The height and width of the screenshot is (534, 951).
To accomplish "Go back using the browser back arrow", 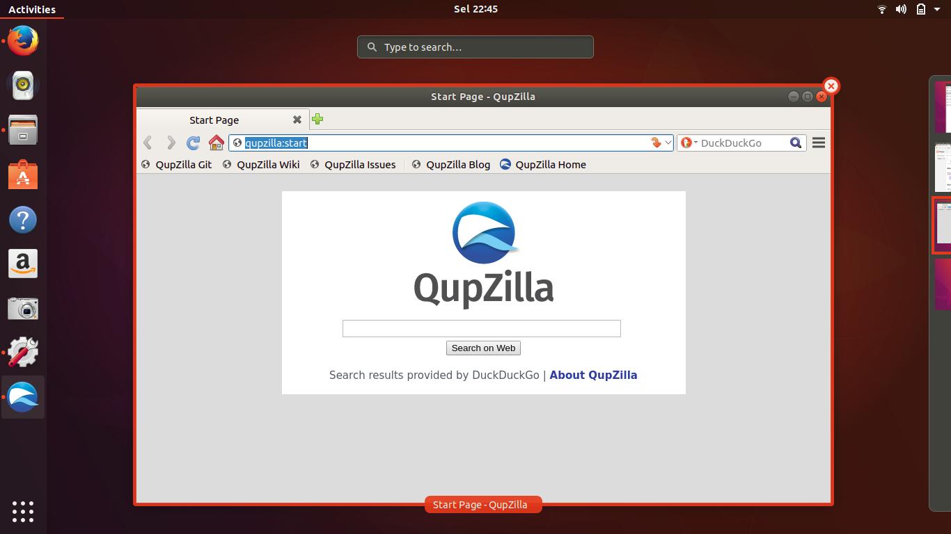I will tap(148, 143).
